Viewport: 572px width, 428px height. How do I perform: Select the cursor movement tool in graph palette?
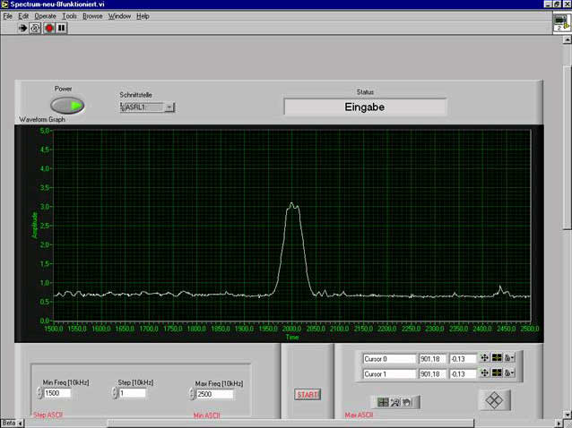pos(383,403)
